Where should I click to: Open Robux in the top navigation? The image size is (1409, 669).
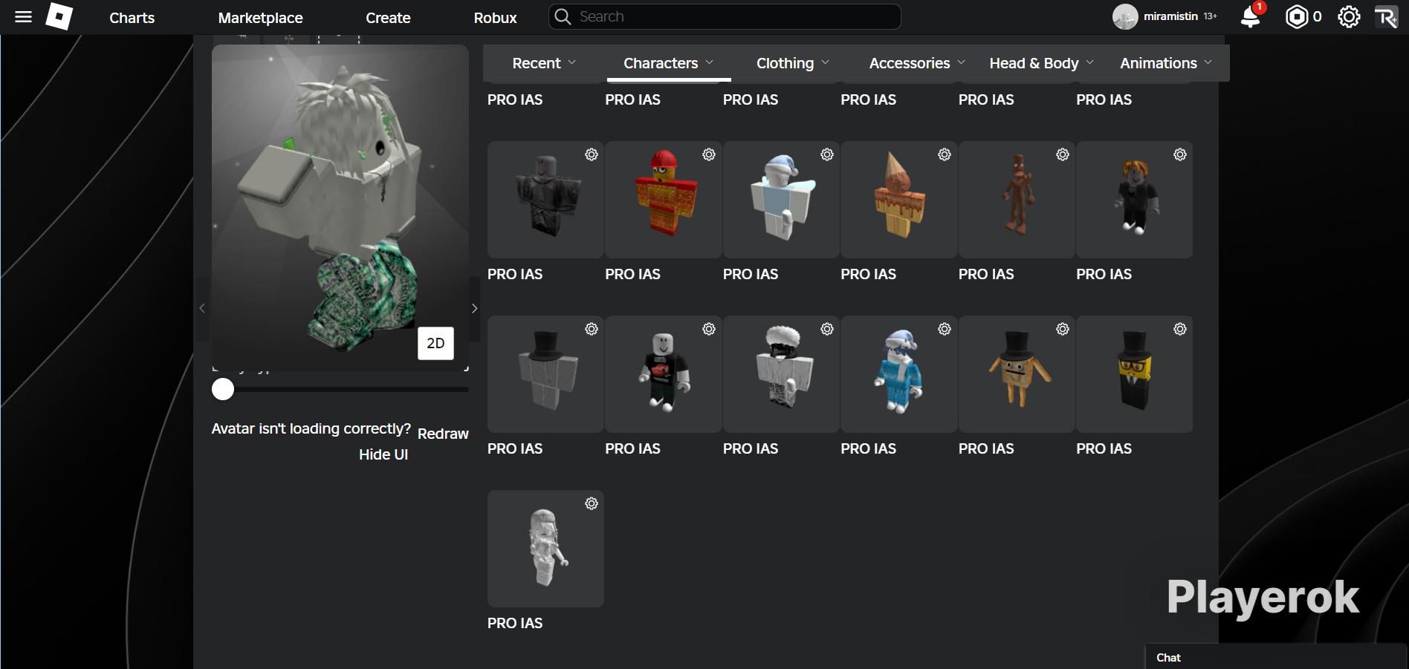[495, 18]
